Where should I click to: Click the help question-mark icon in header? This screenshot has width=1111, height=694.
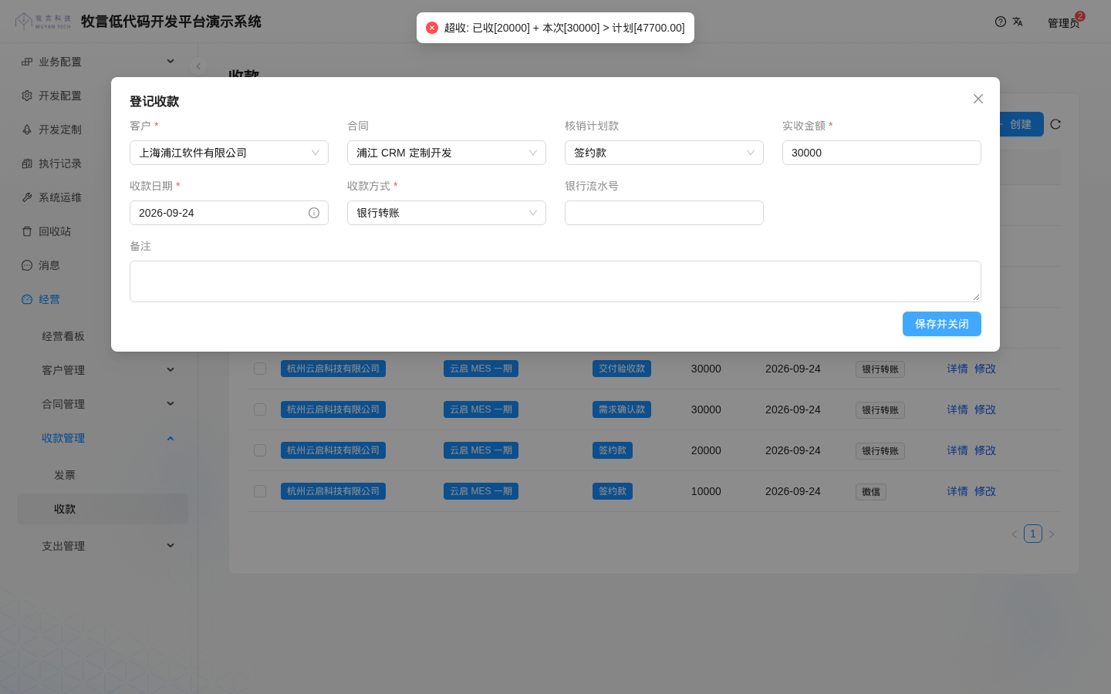[x=1001, y=22]
